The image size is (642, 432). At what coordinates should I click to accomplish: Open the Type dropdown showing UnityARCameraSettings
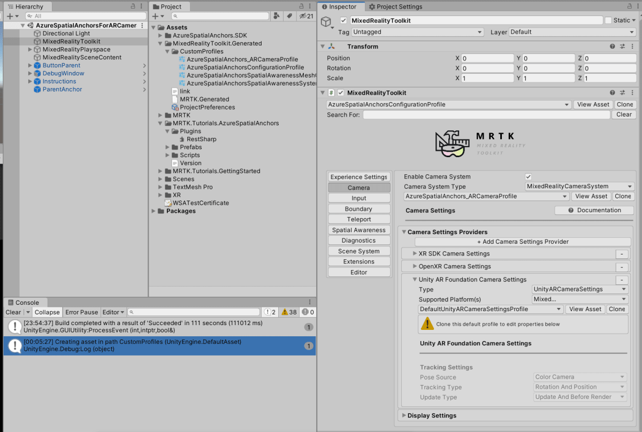580,289
